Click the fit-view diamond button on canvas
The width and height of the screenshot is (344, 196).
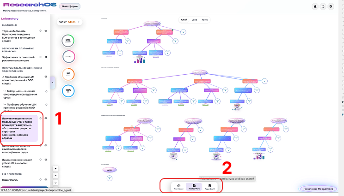pyautogui.click(x=55, y=183)
